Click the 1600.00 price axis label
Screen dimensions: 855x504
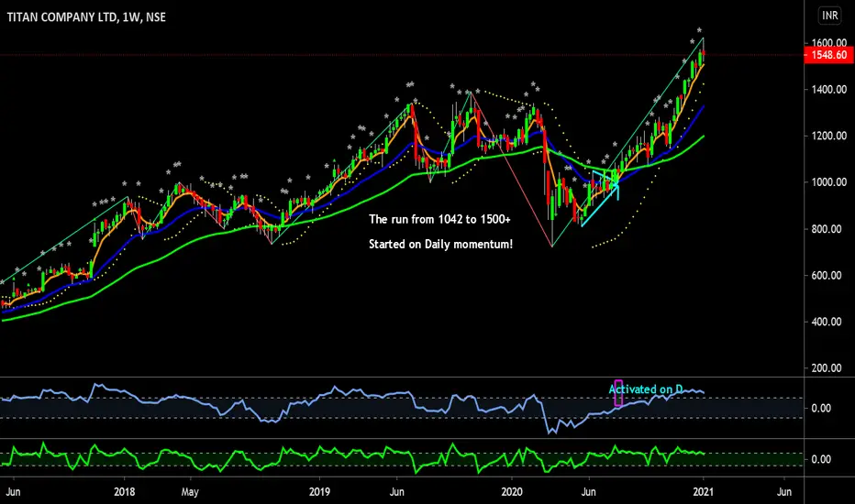[828, 42]
